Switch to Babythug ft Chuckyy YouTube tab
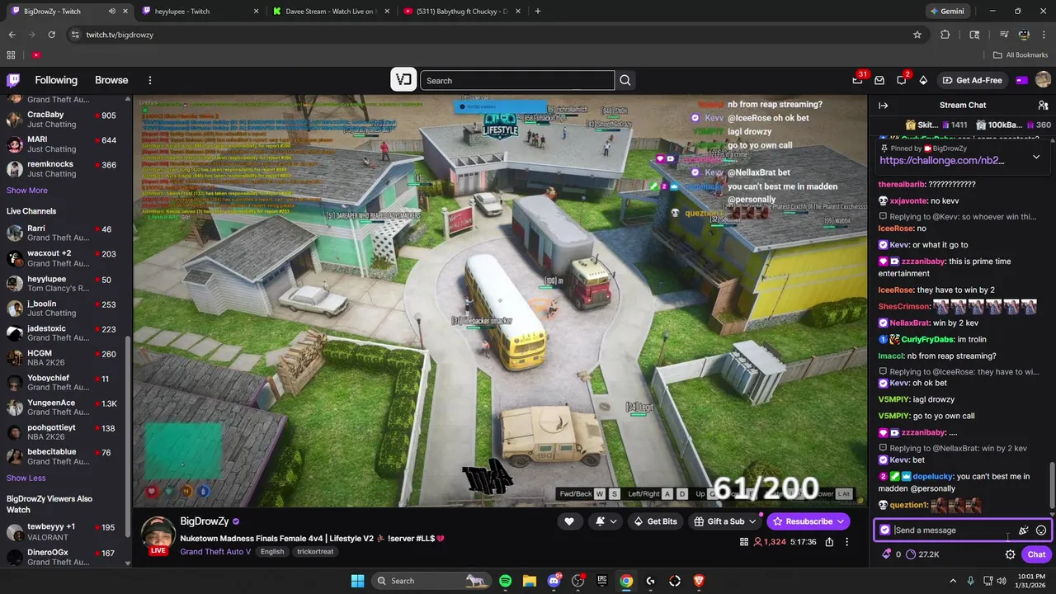 tap(460, 12)
